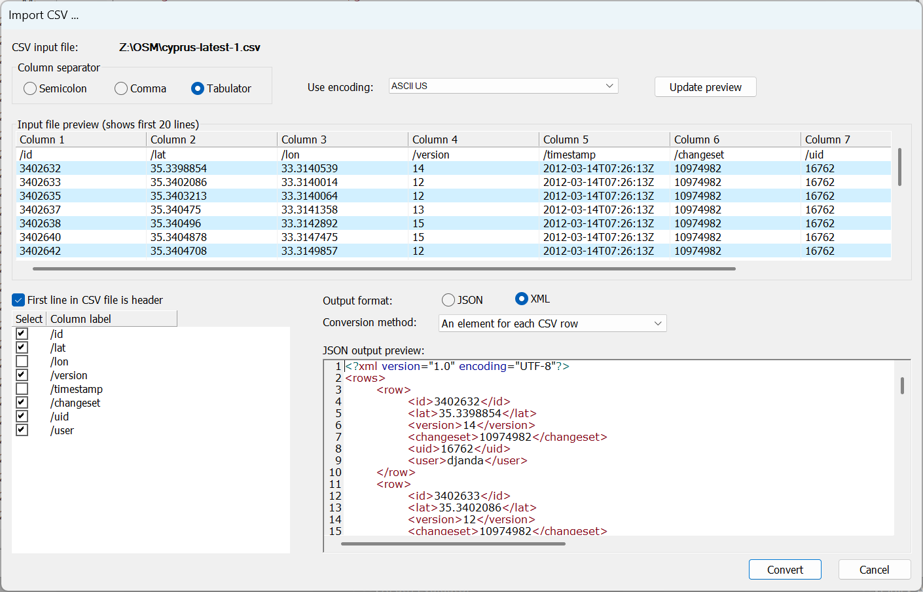Uncheck the /id column checkbox
923x592 pixels.
(22, 333)
